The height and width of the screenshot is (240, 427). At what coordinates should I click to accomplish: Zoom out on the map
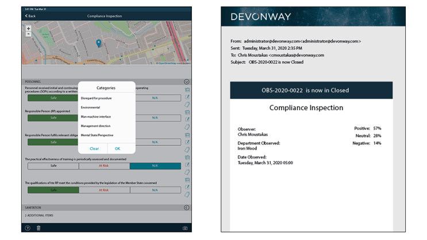(x=28, y=34)
